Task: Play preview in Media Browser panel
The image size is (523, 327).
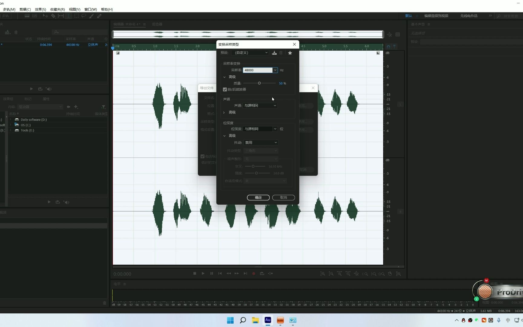Action: coord(49,202)
